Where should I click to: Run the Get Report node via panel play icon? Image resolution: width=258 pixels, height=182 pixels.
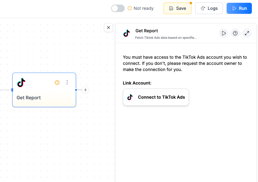[x=224, y=33]
